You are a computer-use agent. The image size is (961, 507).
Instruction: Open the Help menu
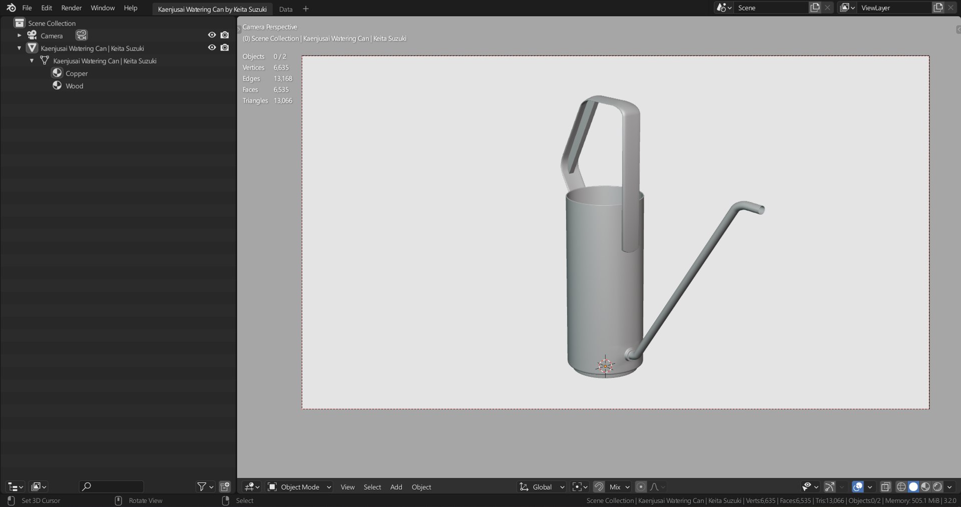click(x=131, y=8)
